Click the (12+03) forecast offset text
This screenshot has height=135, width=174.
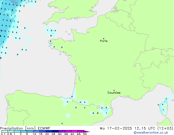166,128
